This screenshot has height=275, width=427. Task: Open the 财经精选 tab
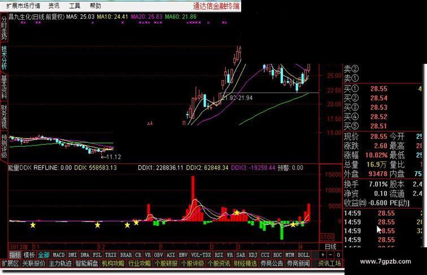click(x=245, y=264)
